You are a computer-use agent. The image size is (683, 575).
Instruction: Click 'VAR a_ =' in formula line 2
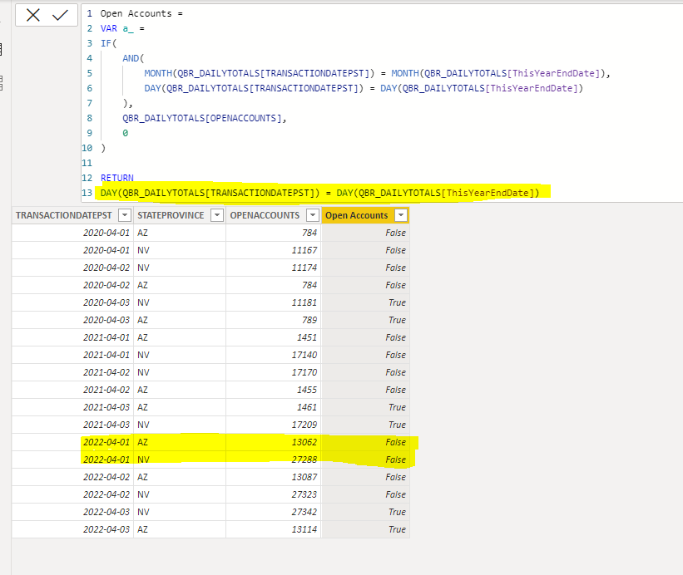pyautogui.click(x=122, y=28)
